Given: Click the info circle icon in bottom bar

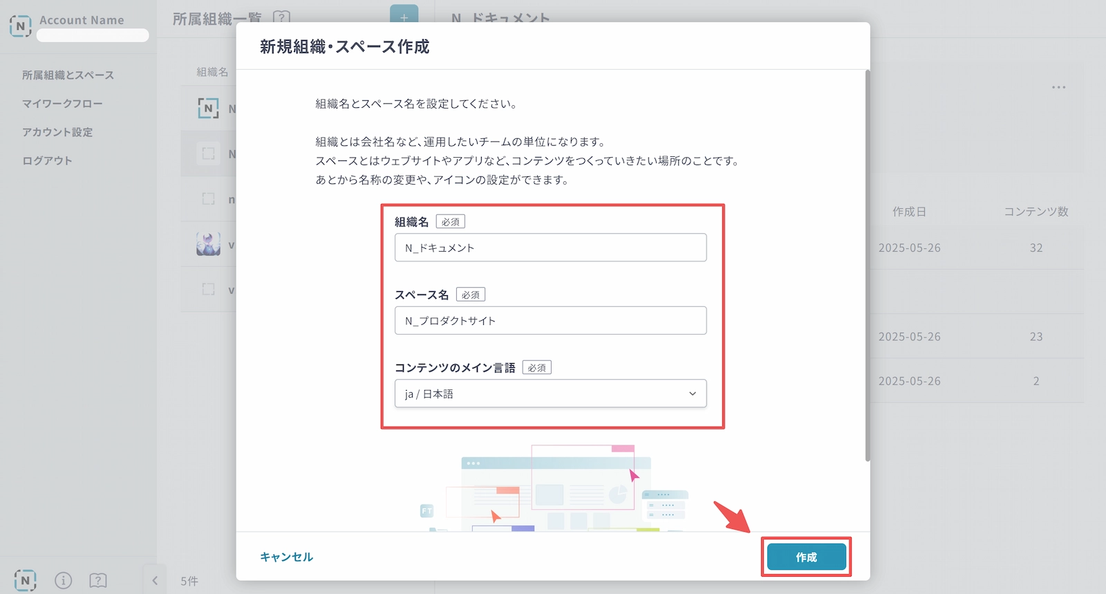Looking at the screenshot, I should pyautogui.click(x=63, y=580).
